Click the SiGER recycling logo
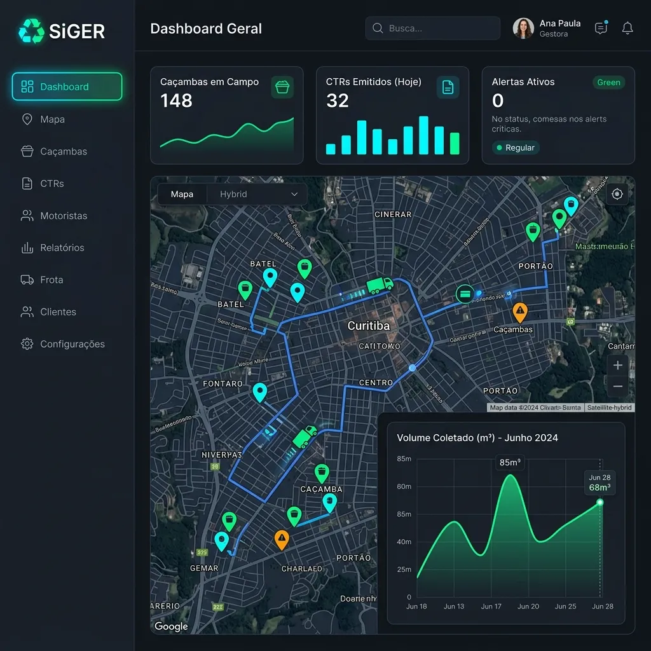Screen dimensions: 651x651 click(32, 31)
